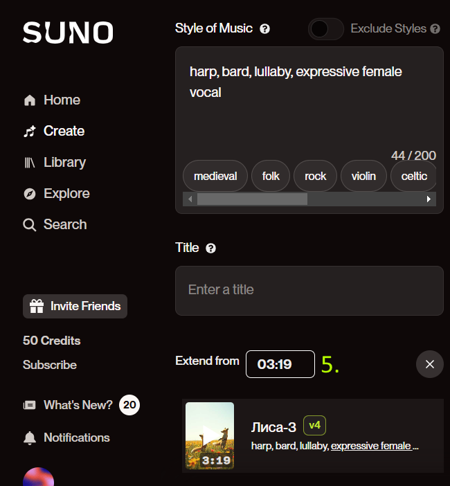Image resolution: width=450 pixels, height=486 pixels.
Task: Click the Search magnifier icon
Action: (30, 225)
